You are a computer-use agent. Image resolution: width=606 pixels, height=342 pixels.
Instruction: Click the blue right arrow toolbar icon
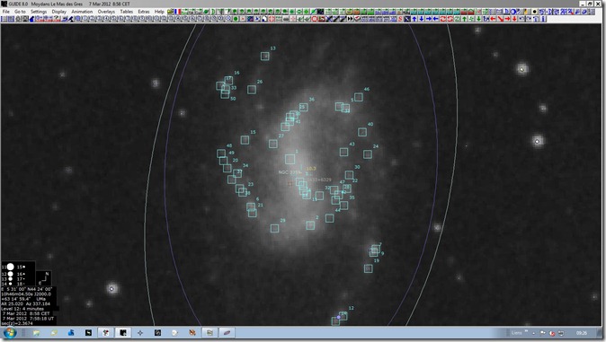click(429, 19)
